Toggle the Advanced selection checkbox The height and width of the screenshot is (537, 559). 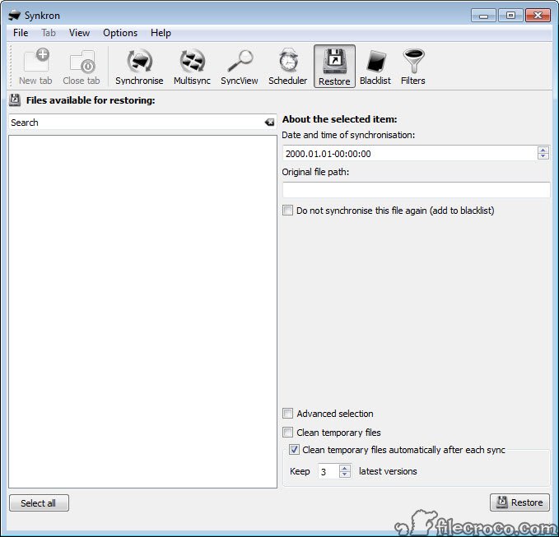tap(287, 414)
